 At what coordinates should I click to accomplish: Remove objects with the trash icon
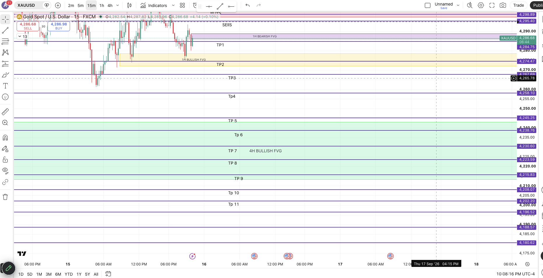click(x=5, y=197)
